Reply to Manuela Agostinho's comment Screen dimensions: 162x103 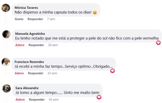[x=36, y=45]
